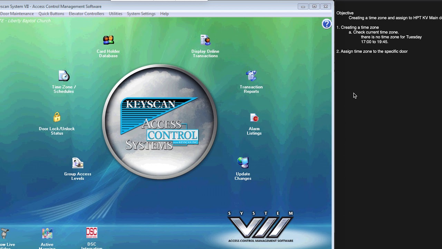Click '17:00 to 19:45.' note line
The image size is (442, 249).
click(x=375, y=42)
